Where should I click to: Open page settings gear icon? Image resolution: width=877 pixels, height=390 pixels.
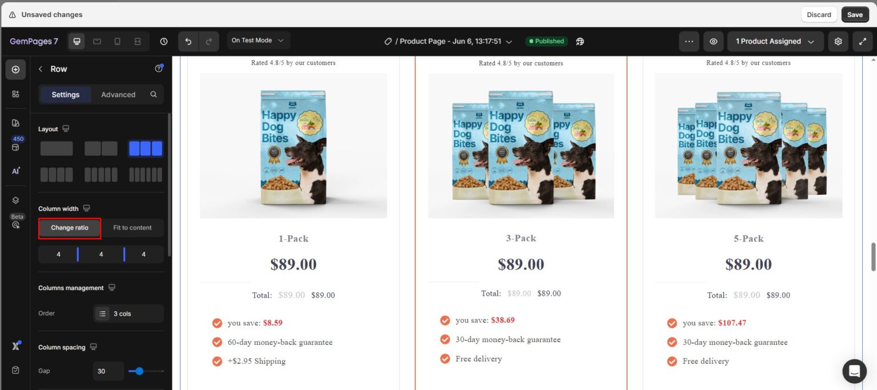click(838, 41)
